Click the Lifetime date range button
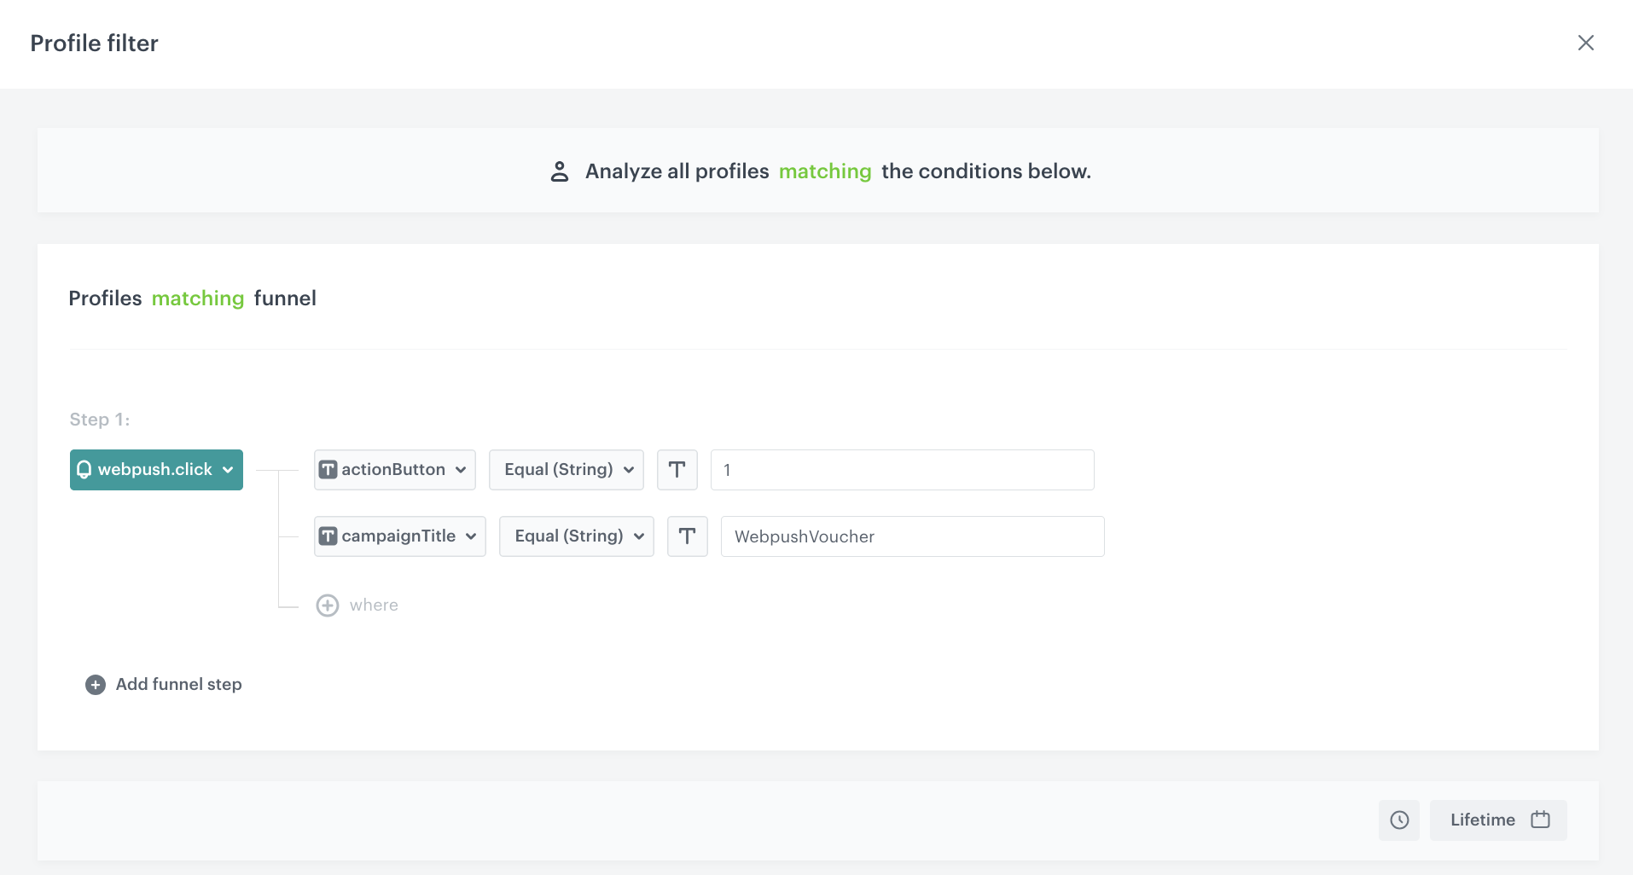The image size is (1633, 875). (x=1498, y=820)
